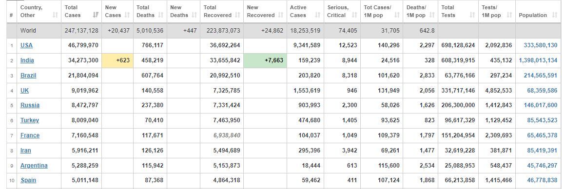The width and height of the screenshot is (565, 189).
Task: Click Brazil population 214,565,591 link
Action: (541, 76)
